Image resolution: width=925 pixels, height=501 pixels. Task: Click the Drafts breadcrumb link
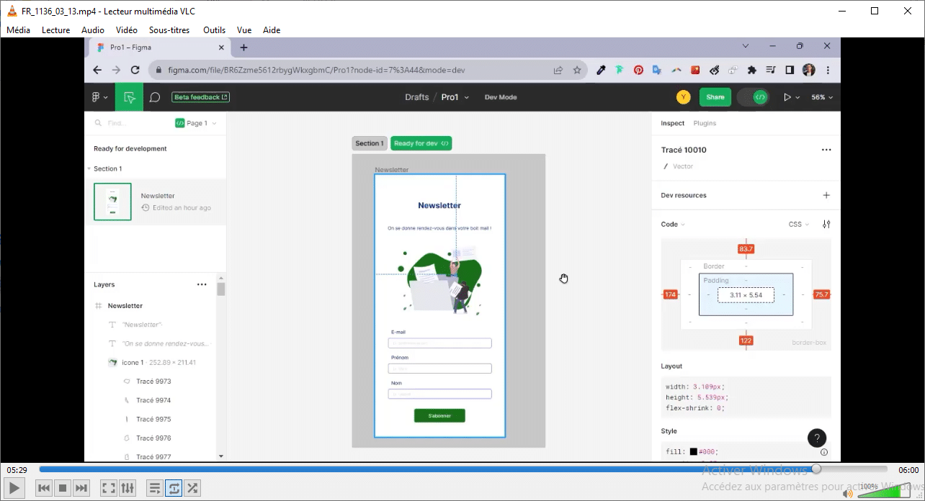tap(416, 97)
